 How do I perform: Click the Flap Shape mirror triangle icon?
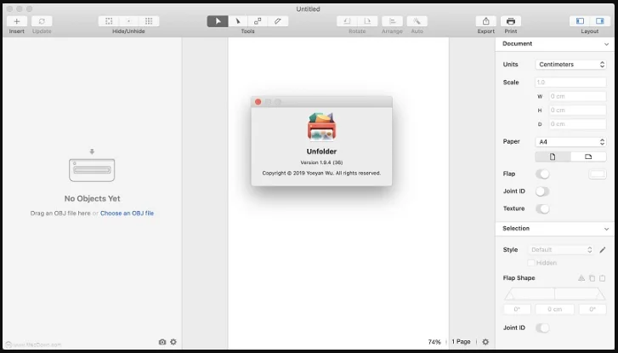click(x=581, y=278)
